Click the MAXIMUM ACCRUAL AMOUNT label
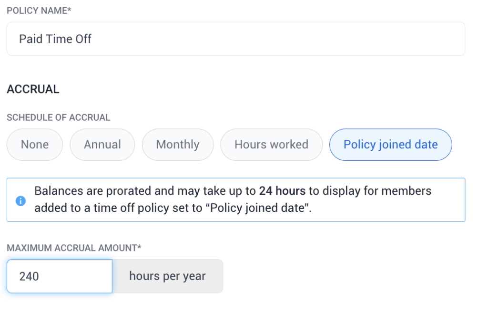 (72, 248)
